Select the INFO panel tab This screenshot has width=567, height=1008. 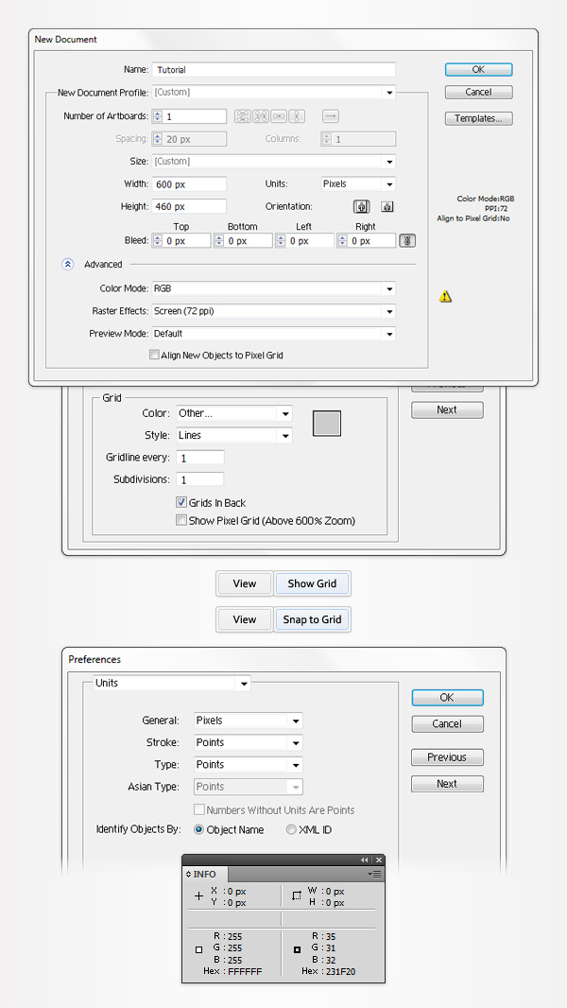205,875
